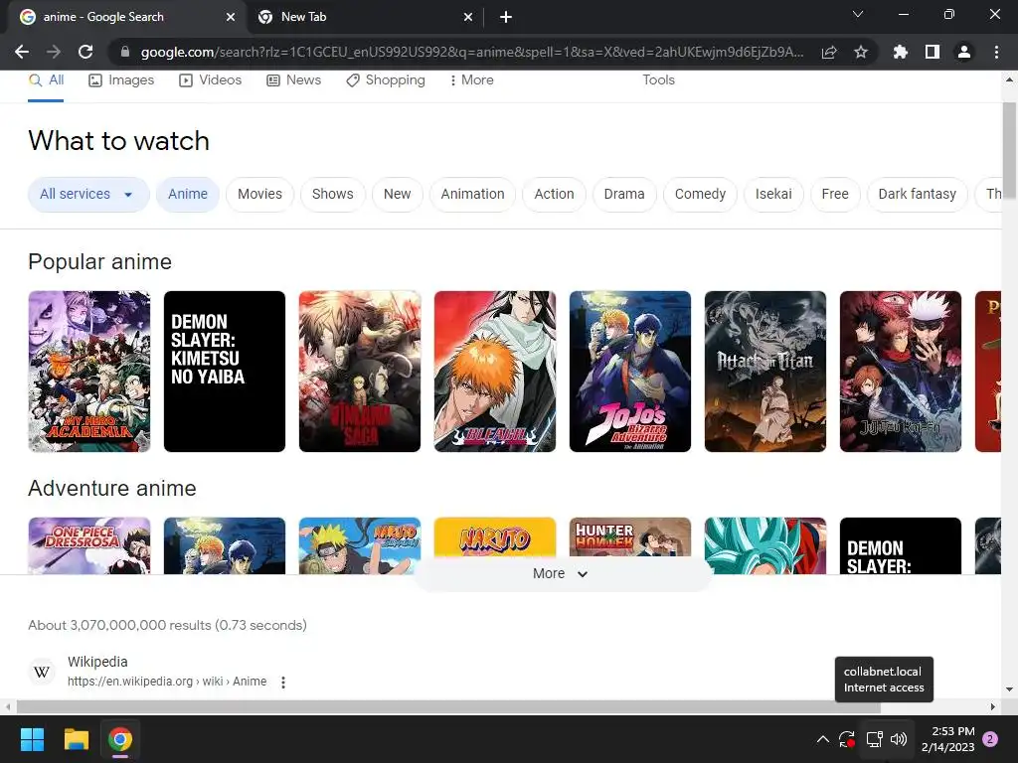Share this page icon in address bar
Image resolution: width=1018 pixels, height=763 pixels.
(829, 53)
